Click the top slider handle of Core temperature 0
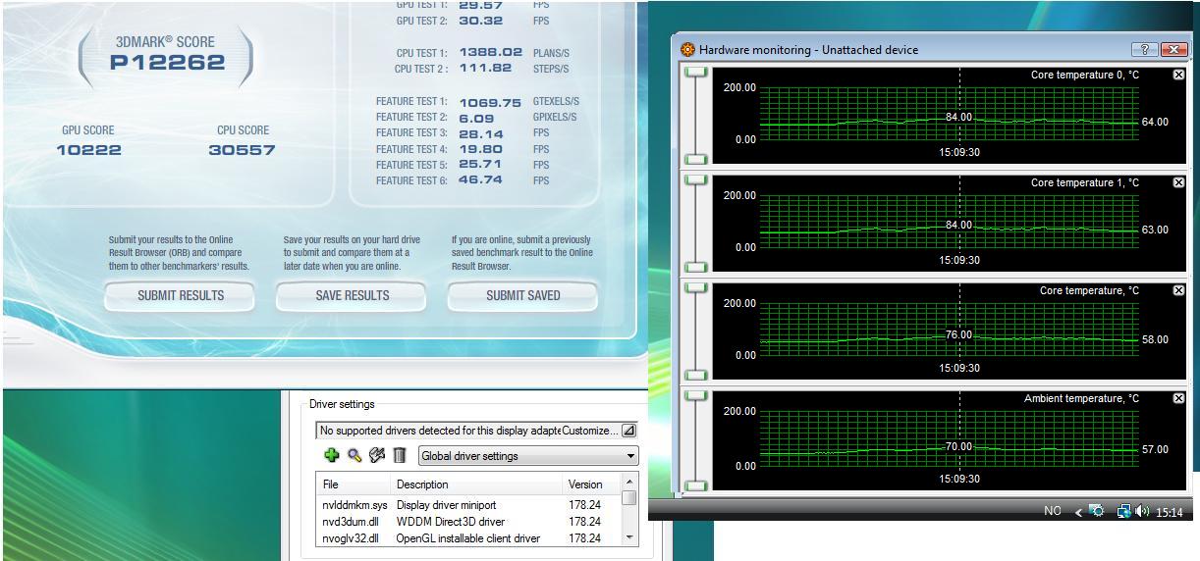Viewport: 1200px width, 561px height. pyautogui.click(x=695, y=72)
